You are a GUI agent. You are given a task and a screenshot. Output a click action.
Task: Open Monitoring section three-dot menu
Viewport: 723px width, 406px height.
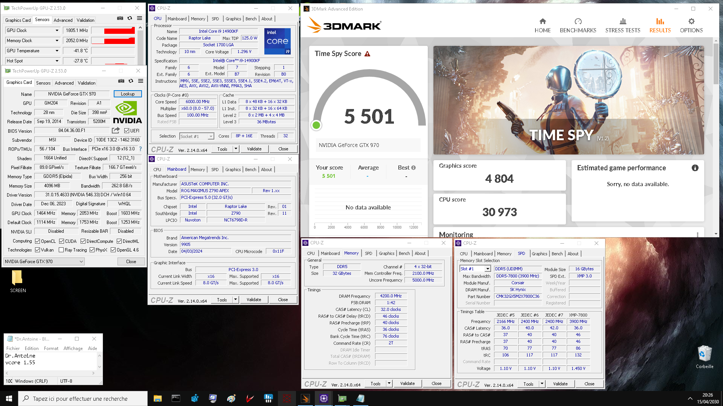697,235
